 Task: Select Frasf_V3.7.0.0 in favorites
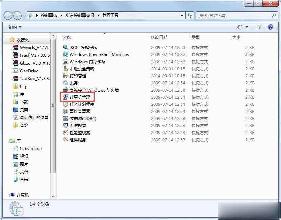pos(32,55)
